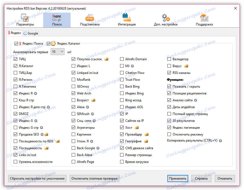This screenshot has width=244, height=190.
Task: Open the Интеграция section
Action: 127,20
